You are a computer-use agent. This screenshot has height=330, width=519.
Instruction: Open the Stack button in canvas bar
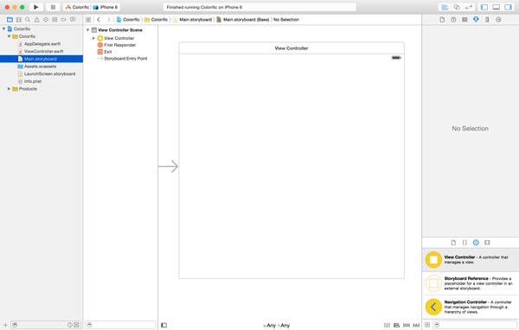(387, 326)
